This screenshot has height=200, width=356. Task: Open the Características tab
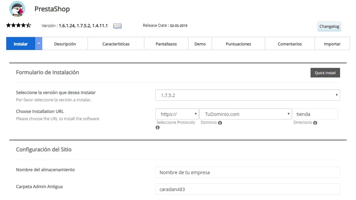pos(116,44)
